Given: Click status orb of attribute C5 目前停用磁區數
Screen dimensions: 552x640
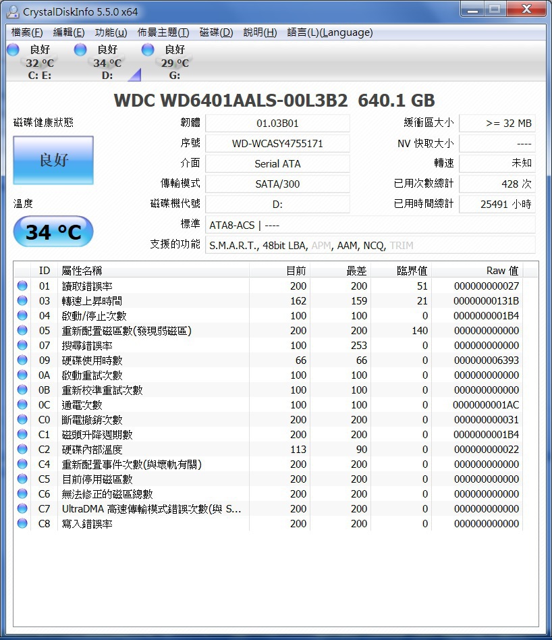Looking at the screenshot, I should (x=22, y=479).
